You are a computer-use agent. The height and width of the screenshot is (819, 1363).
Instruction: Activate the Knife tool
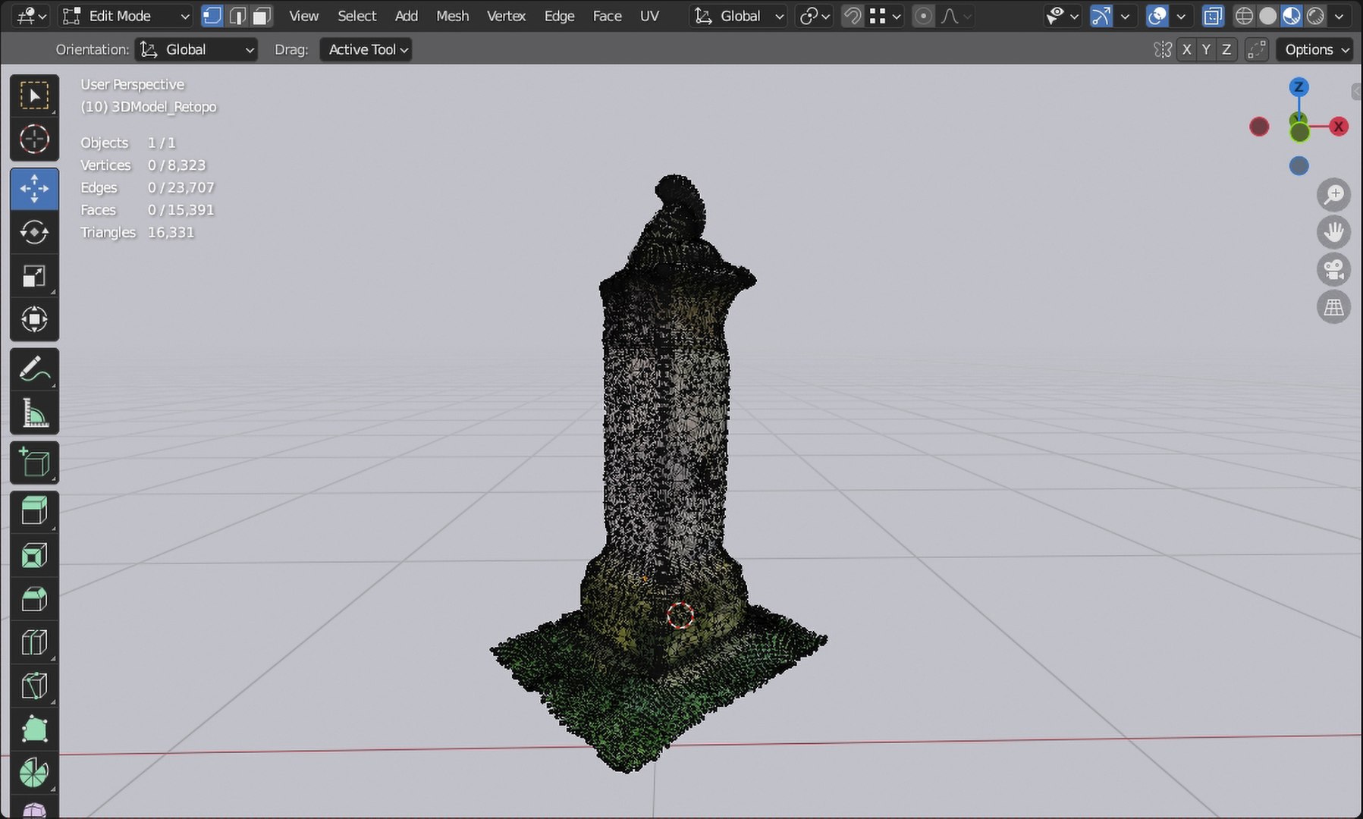click(x=34, y=686)
